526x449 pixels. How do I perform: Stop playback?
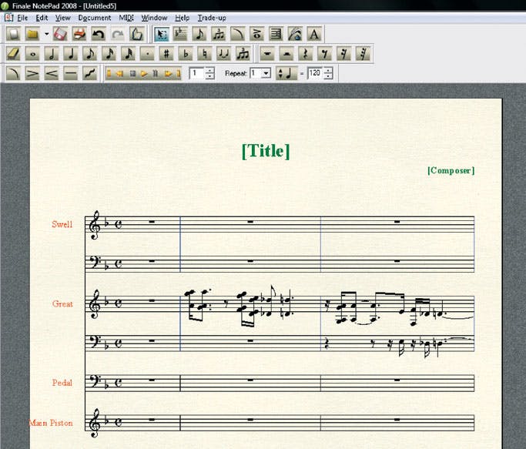(132, 73)
